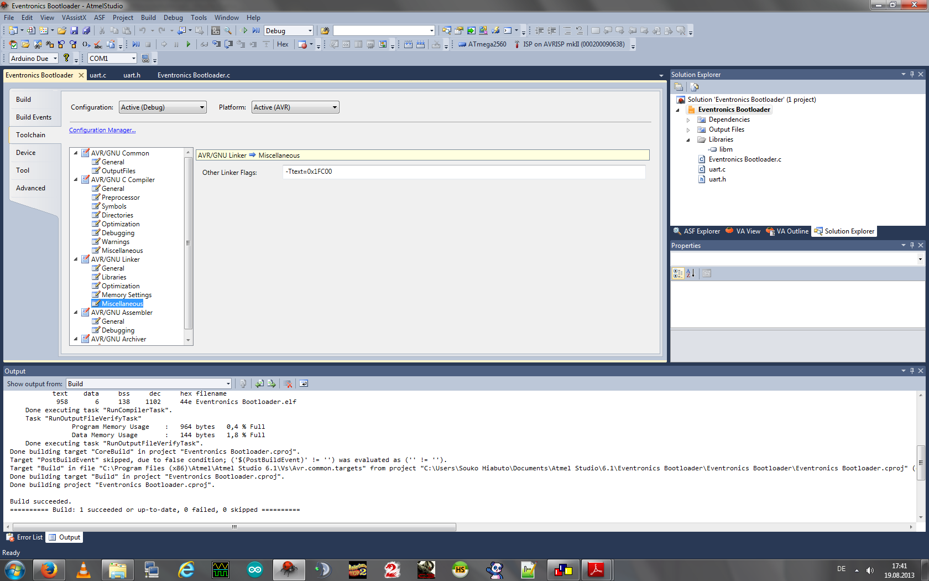The height and width of the screenshot is (581, 929).
Task: Click the Output panel horizontal scrollbar
Action: pos(234,527)
